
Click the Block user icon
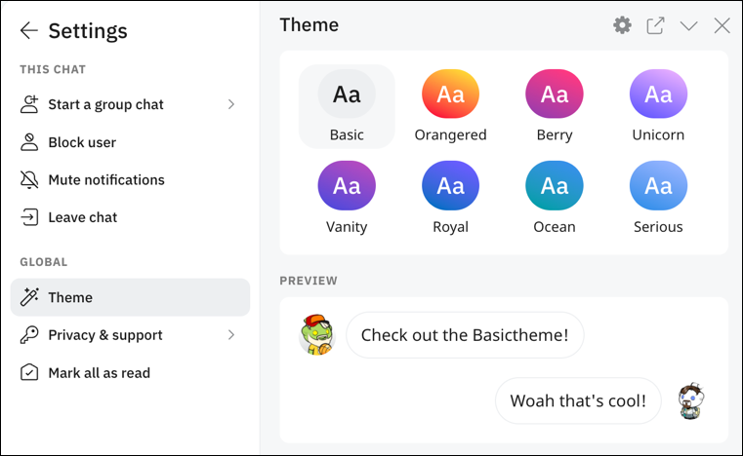pyautogui.click(x=29, y=142)
